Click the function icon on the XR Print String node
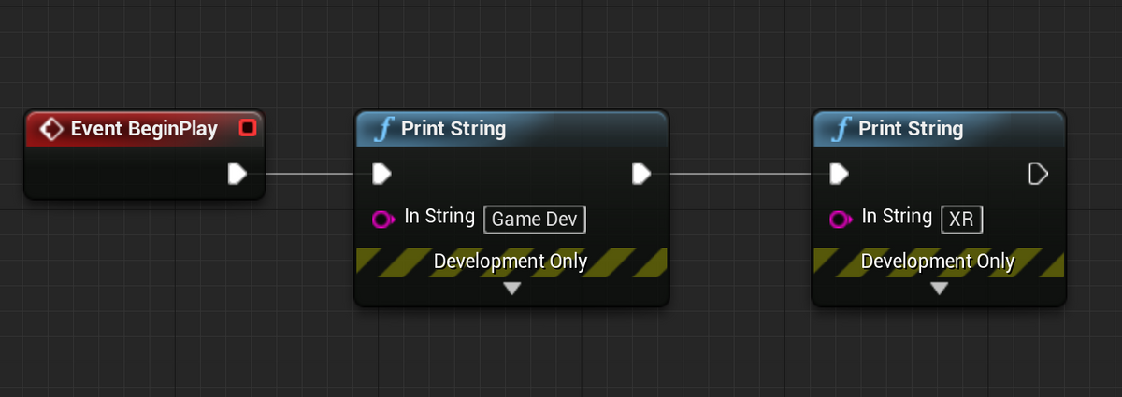This screenshot has height=397, width=1122. coord(839,129)
